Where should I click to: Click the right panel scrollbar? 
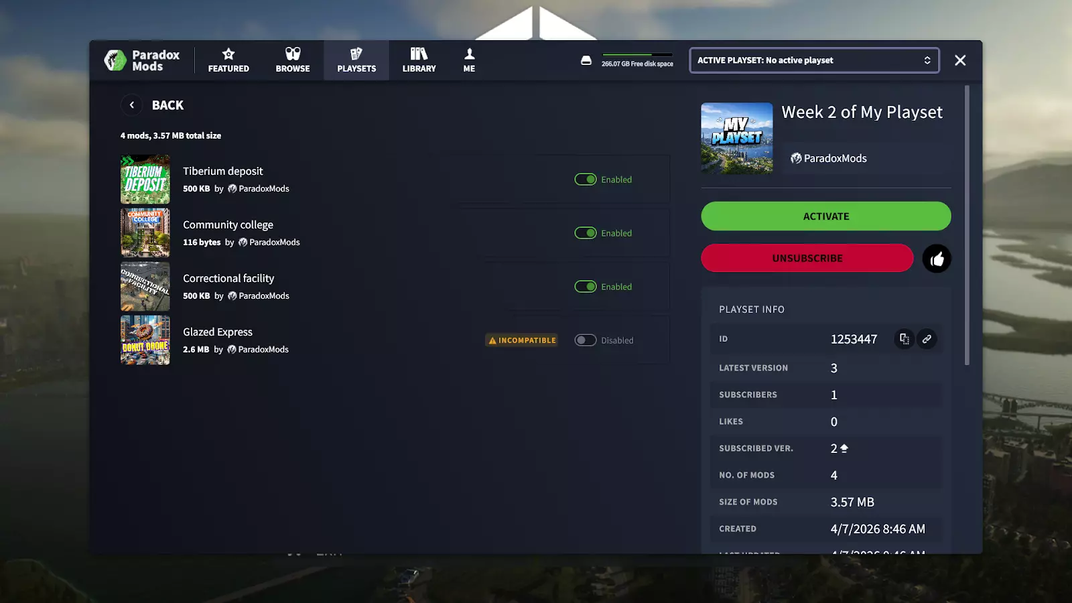coord(967,225)
